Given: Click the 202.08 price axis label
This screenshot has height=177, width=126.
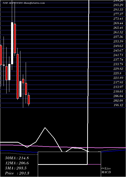Looking at the screenshot, I should tap(118, 100).
